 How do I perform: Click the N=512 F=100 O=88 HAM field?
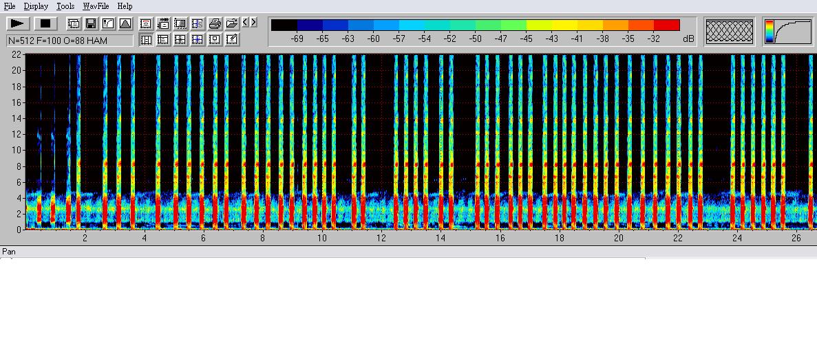[70, 41]
